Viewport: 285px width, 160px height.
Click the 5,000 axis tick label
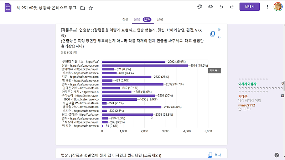click(208, 131)
